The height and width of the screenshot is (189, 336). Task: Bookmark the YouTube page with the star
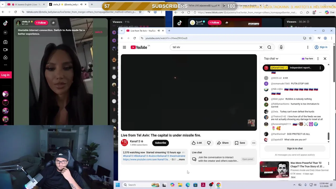[x=310, y=38]
